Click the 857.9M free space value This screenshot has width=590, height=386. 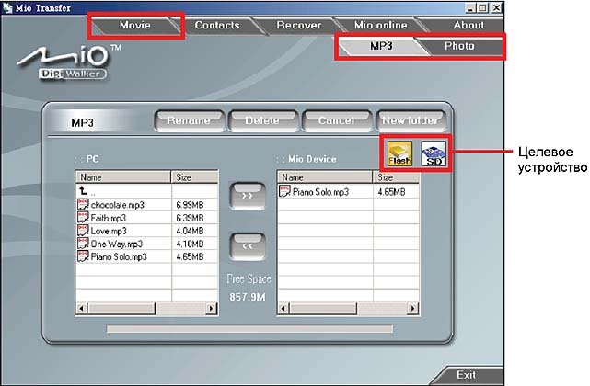pyautogui.click(x=248, y=297)
